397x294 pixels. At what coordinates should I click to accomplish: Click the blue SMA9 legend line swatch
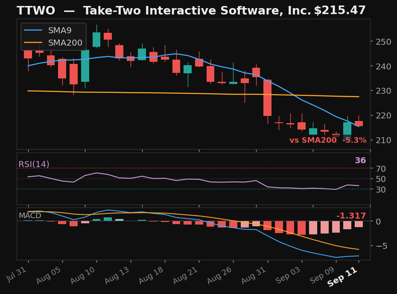coord(33,30)
